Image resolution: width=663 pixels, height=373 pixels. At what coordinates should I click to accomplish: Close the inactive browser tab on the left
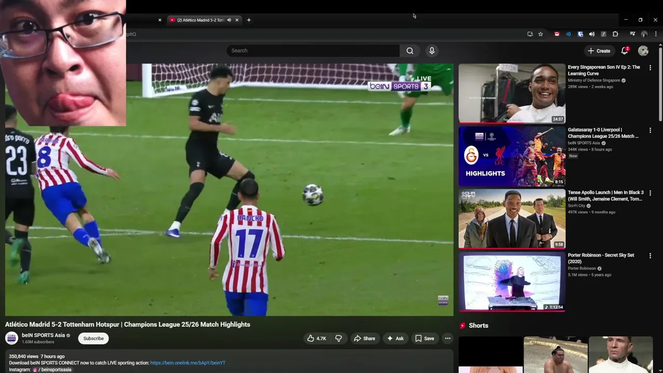coord(160,20)
